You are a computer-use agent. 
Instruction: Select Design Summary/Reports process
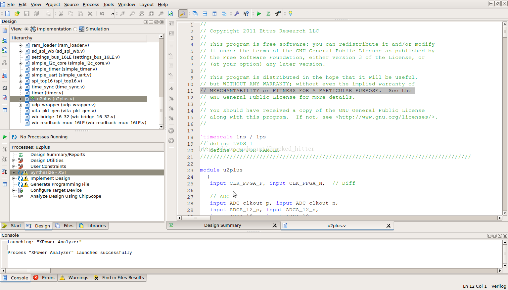click(58, 155)
